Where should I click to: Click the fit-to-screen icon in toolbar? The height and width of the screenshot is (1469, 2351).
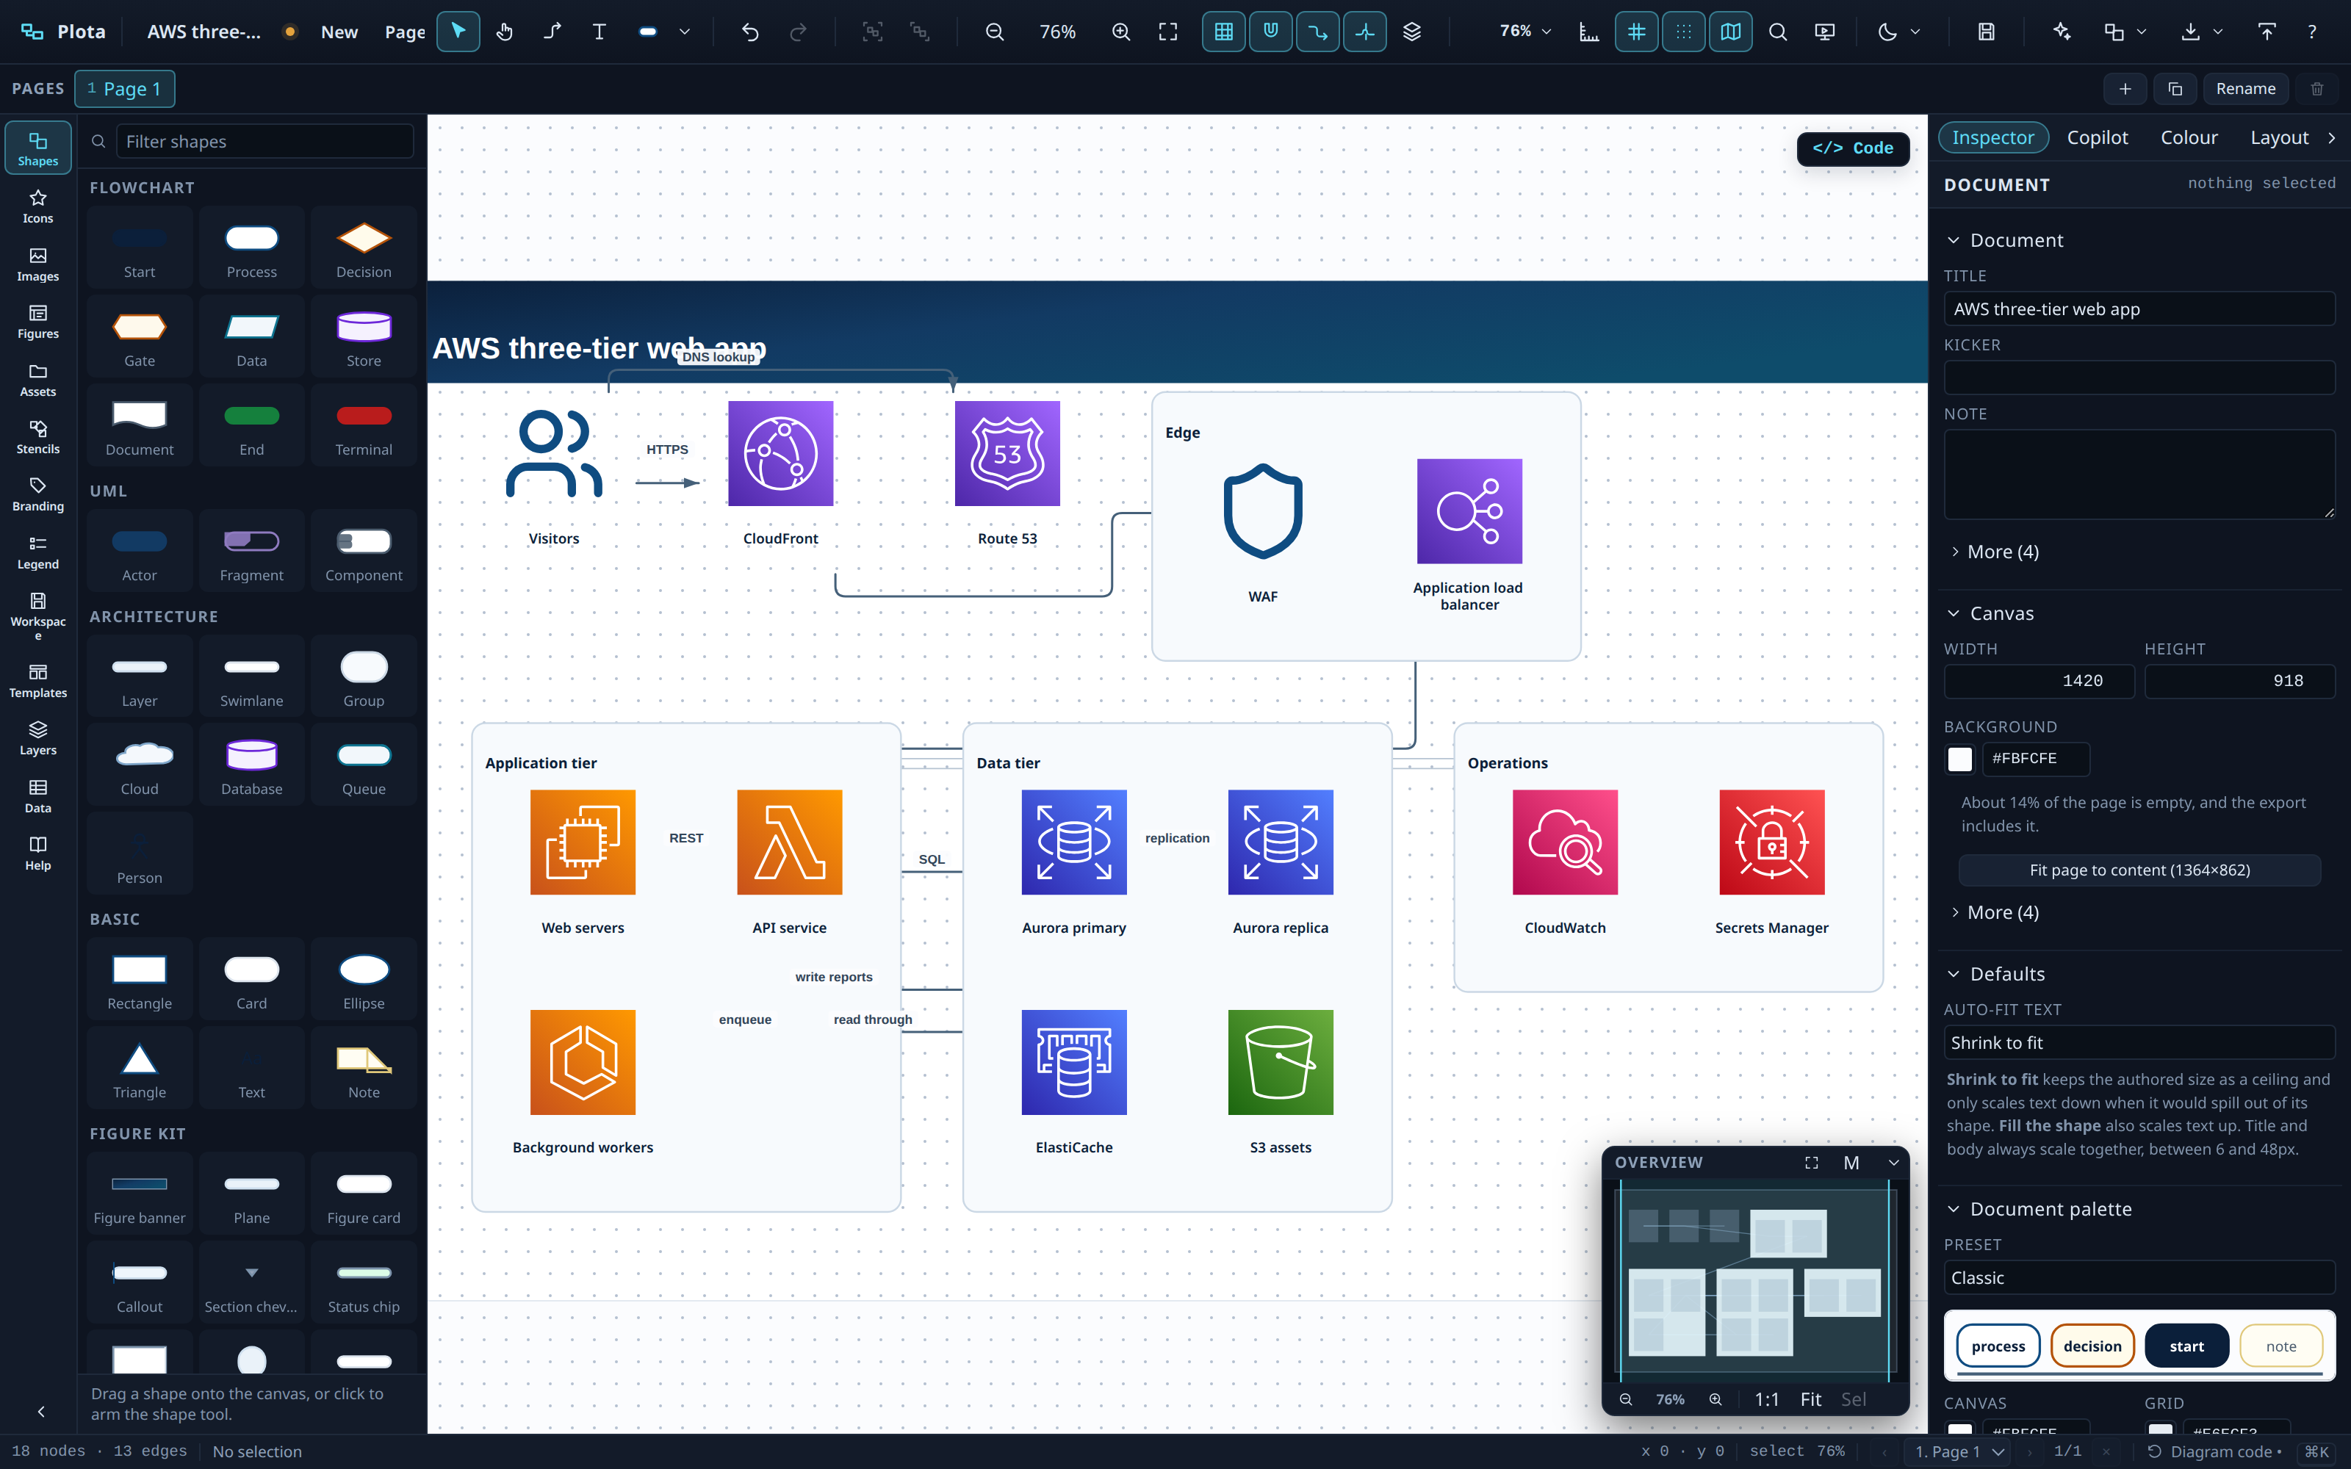pos(1167,32)
